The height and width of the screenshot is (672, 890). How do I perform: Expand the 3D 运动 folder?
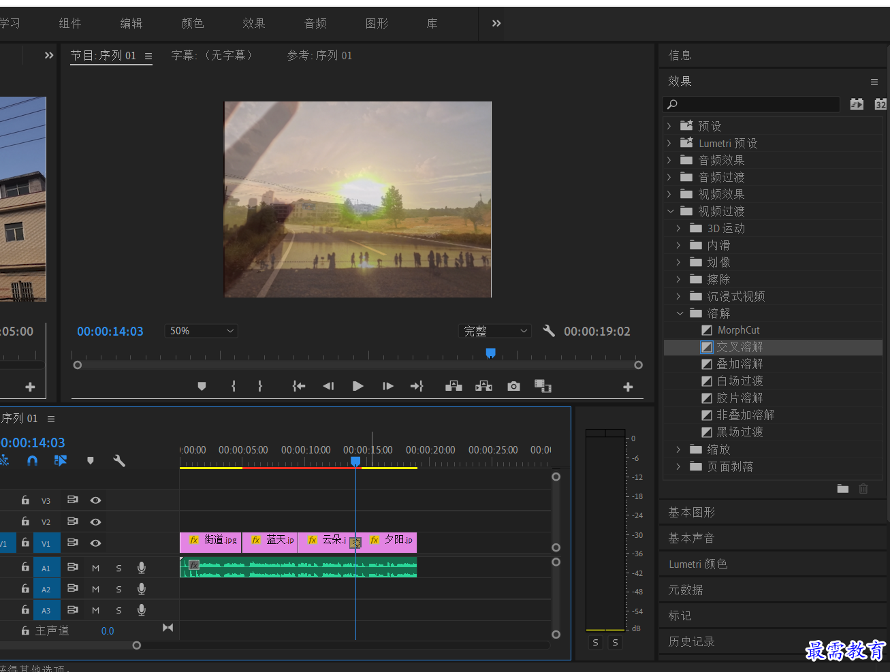[x=679, y=228]
